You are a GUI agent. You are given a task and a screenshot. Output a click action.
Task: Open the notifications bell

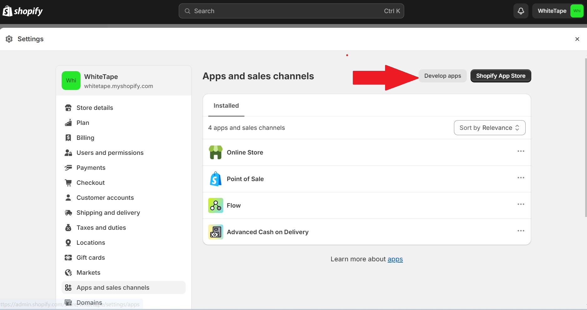(x=521, y=11)
